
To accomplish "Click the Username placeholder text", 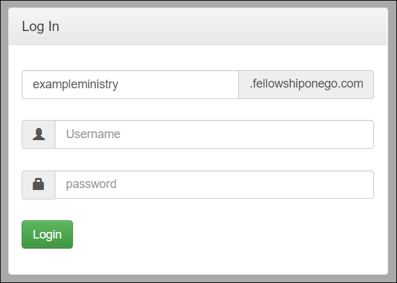I will [x=93, y=134].
